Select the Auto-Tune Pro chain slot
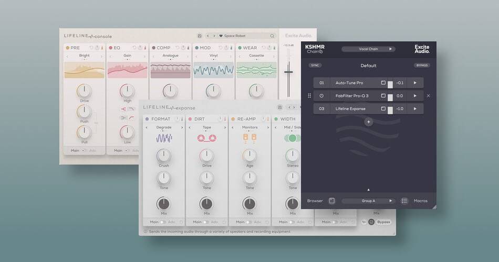Screen dimensions: 499x262 [368, 83]
